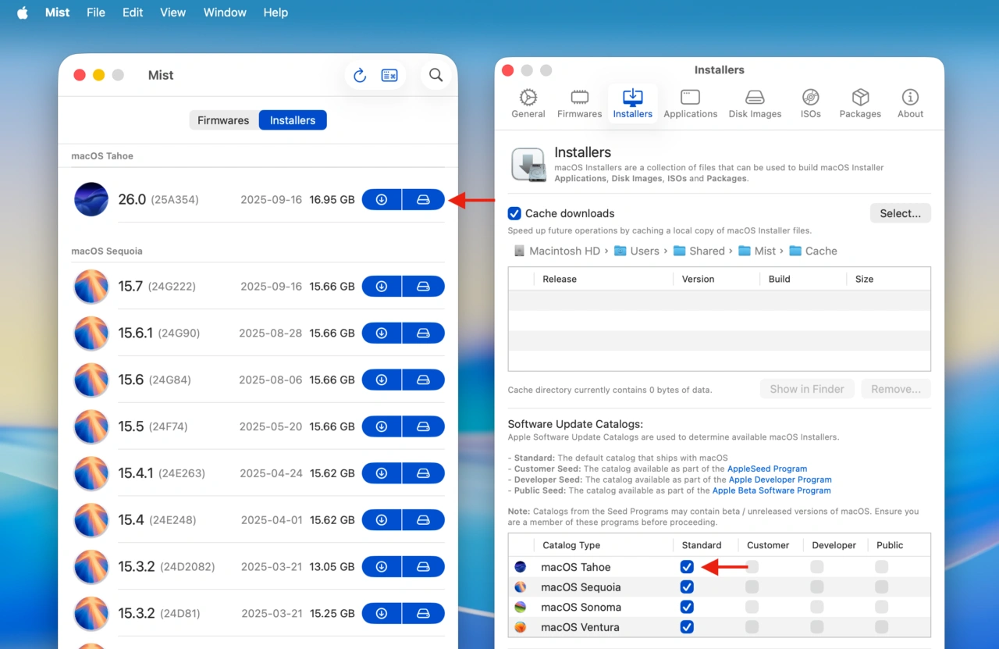Open the Apple Developer Program link
This screenshot has width=999, height=649.
(x=780, y=480)
